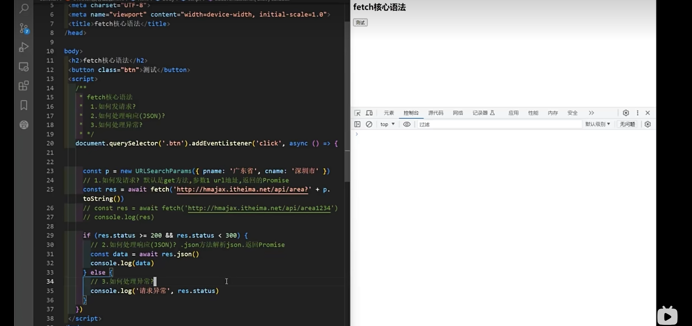
Task: Expand more DevTools tabs with the chevrons
Action: click(x=591, y=113)
